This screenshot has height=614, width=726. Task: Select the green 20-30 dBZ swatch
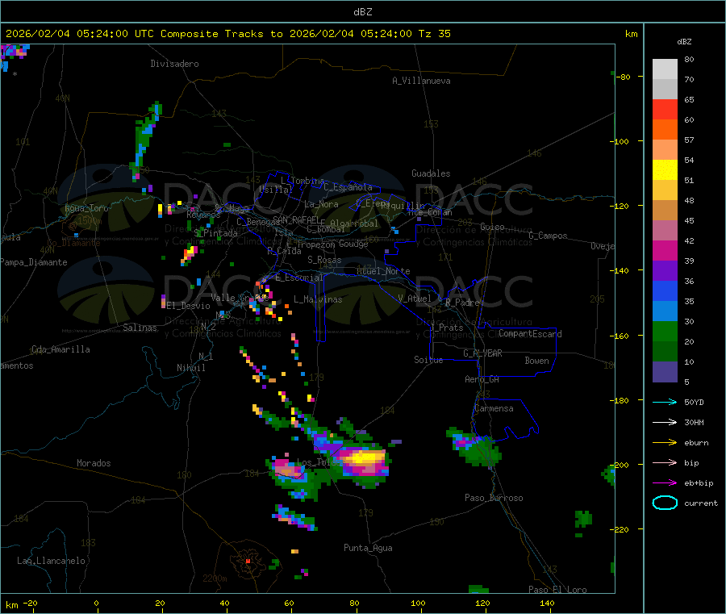665,331
